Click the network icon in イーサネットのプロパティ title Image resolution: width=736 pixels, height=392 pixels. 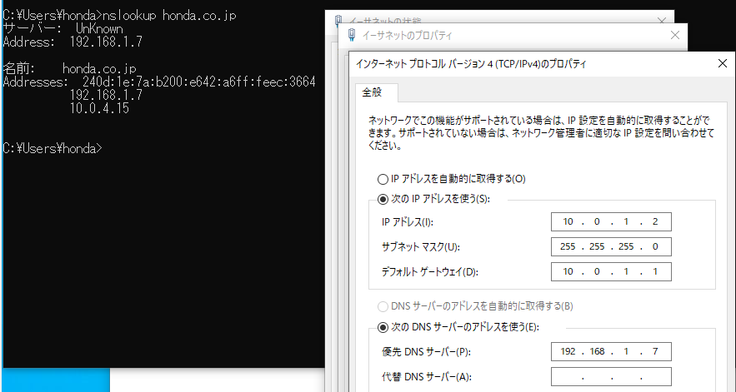pyautogui.click(x=352, y=35)
